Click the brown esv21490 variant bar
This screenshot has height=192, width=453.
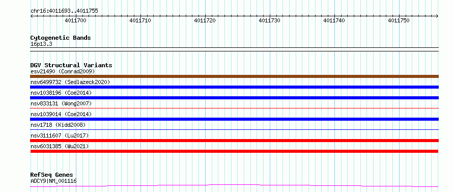(x=234, y=76)
